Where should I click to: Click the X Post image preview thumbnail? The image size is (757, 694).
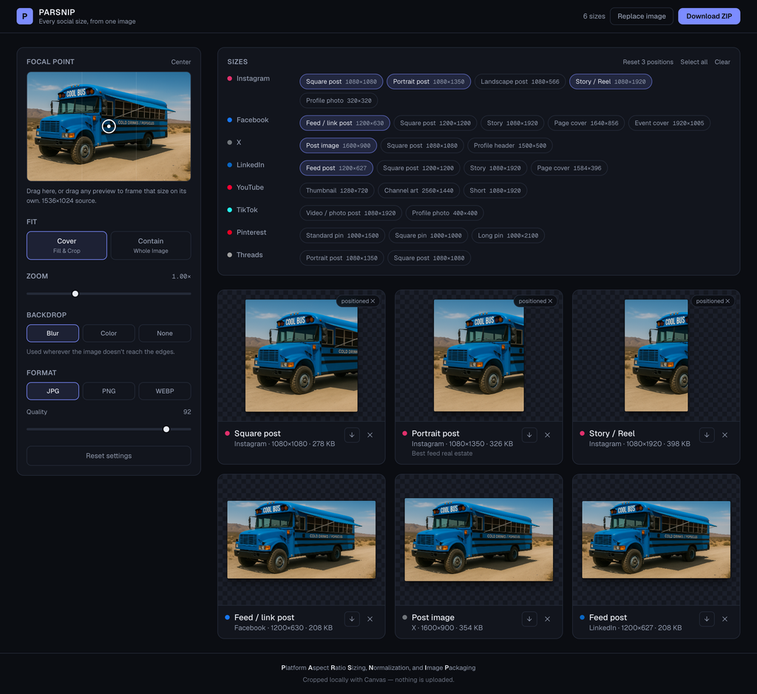click(x=478, y=540)
